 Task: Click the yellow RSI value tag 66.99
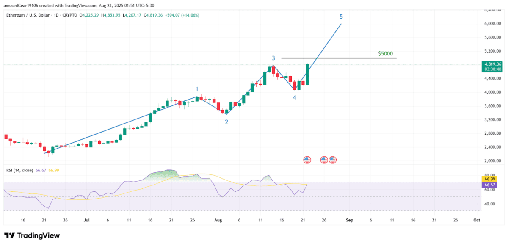pos(490,180)
